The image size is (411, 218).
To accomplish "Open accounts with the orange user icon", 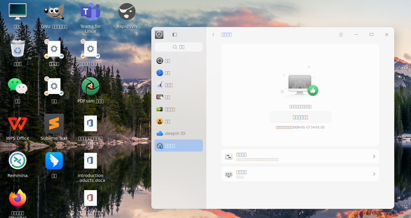I will coord(178,121).
